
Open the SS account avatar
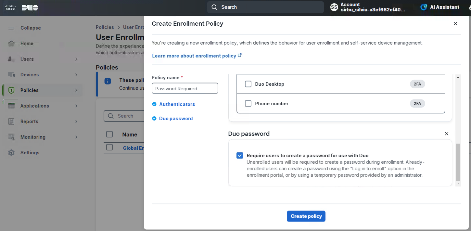(334, 7)
